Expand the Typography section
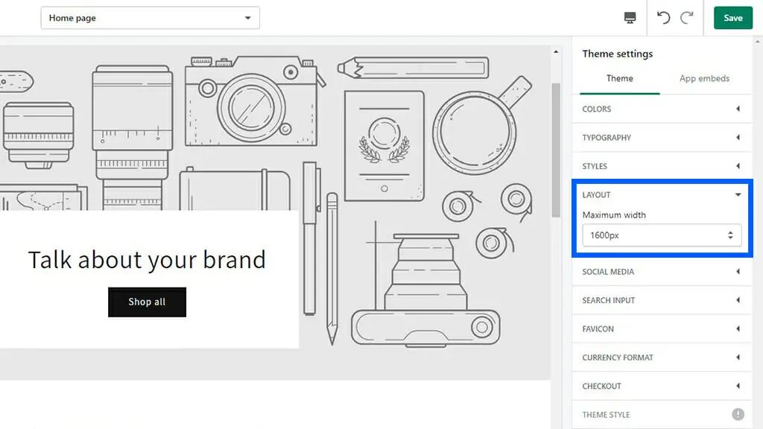Image resolution: width=763 pixels, height=429 pixels. coord(662,138)
